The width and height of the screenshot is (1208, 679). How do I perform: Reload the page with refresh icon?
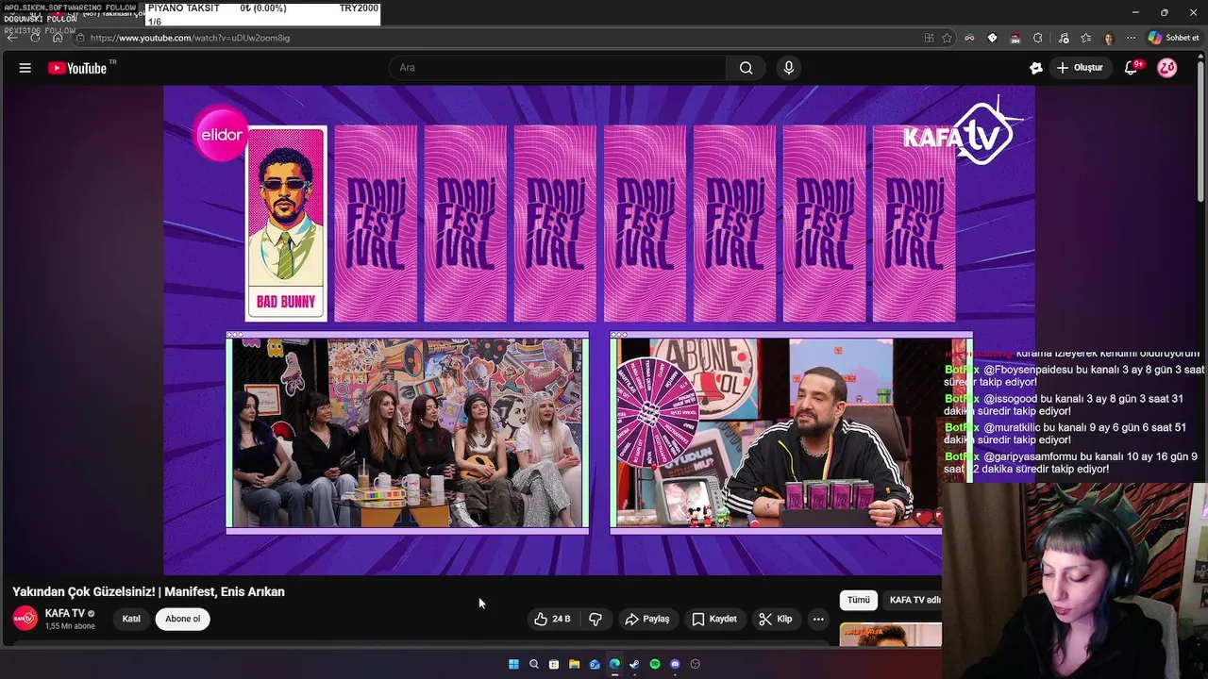(x=35, y=38)
